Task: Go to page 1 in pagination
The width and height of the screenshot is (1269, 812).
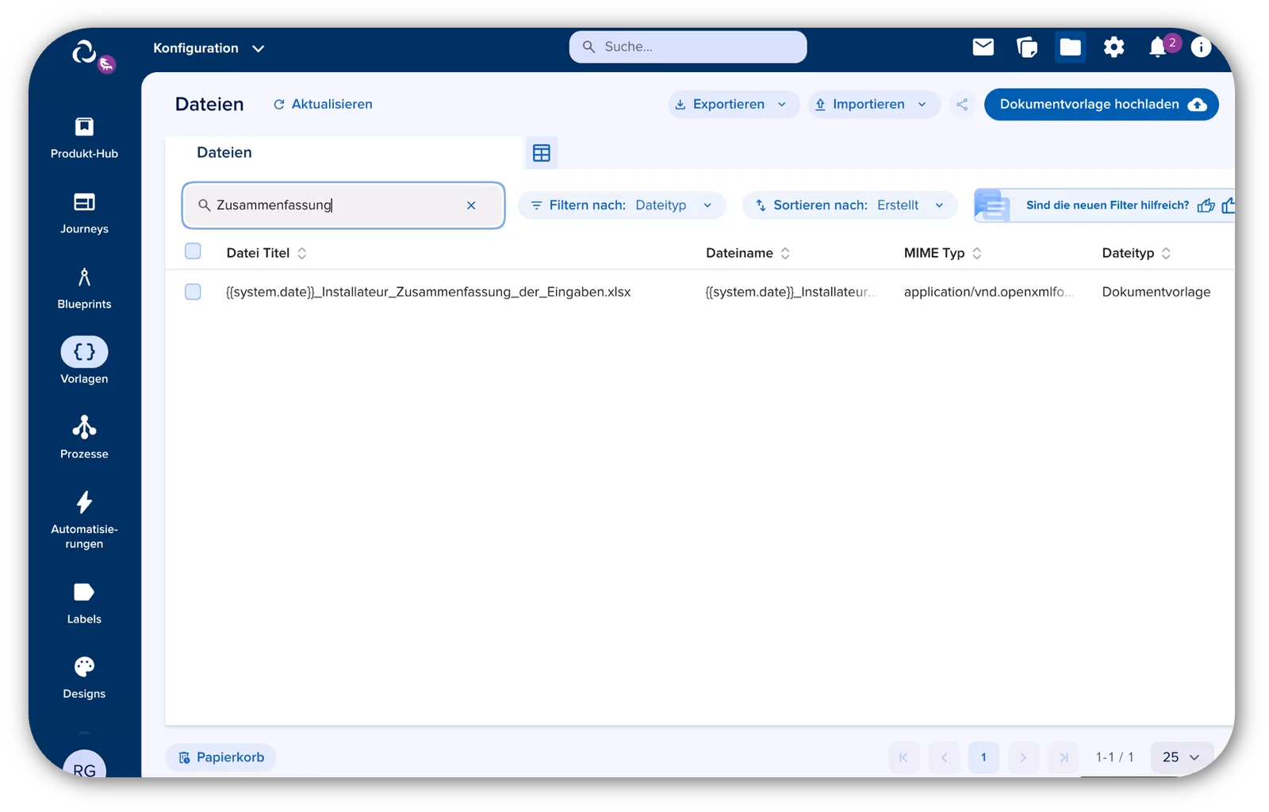Action: 983,757
